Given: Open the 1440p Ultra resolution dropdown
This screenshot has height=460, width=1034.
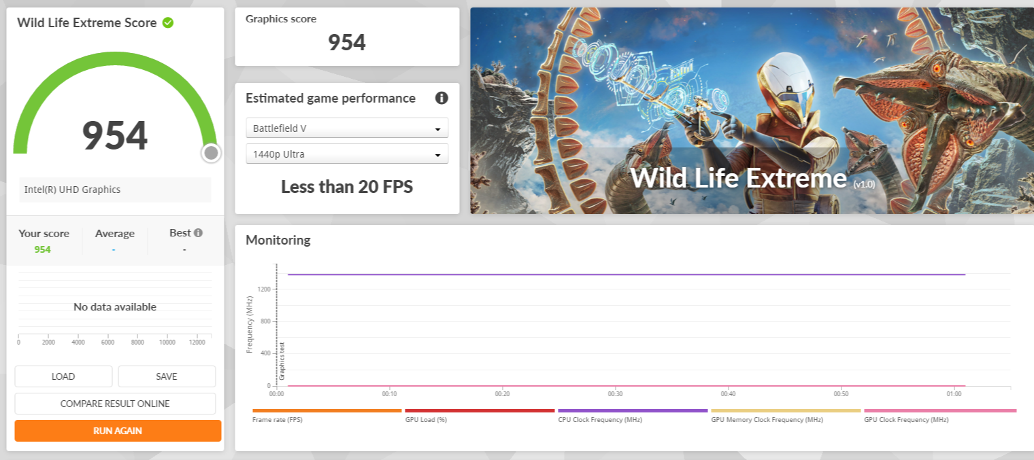Looking at the screenshot, I should [x=347, y=154].
